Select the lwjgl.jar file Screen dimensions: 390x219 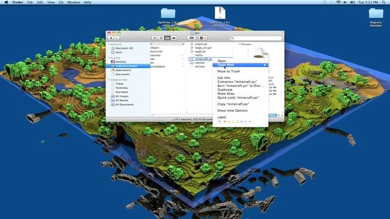(200, 51)
